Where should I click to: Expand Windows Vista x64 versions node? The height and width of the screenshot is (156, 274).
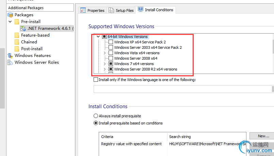[105, 53]
